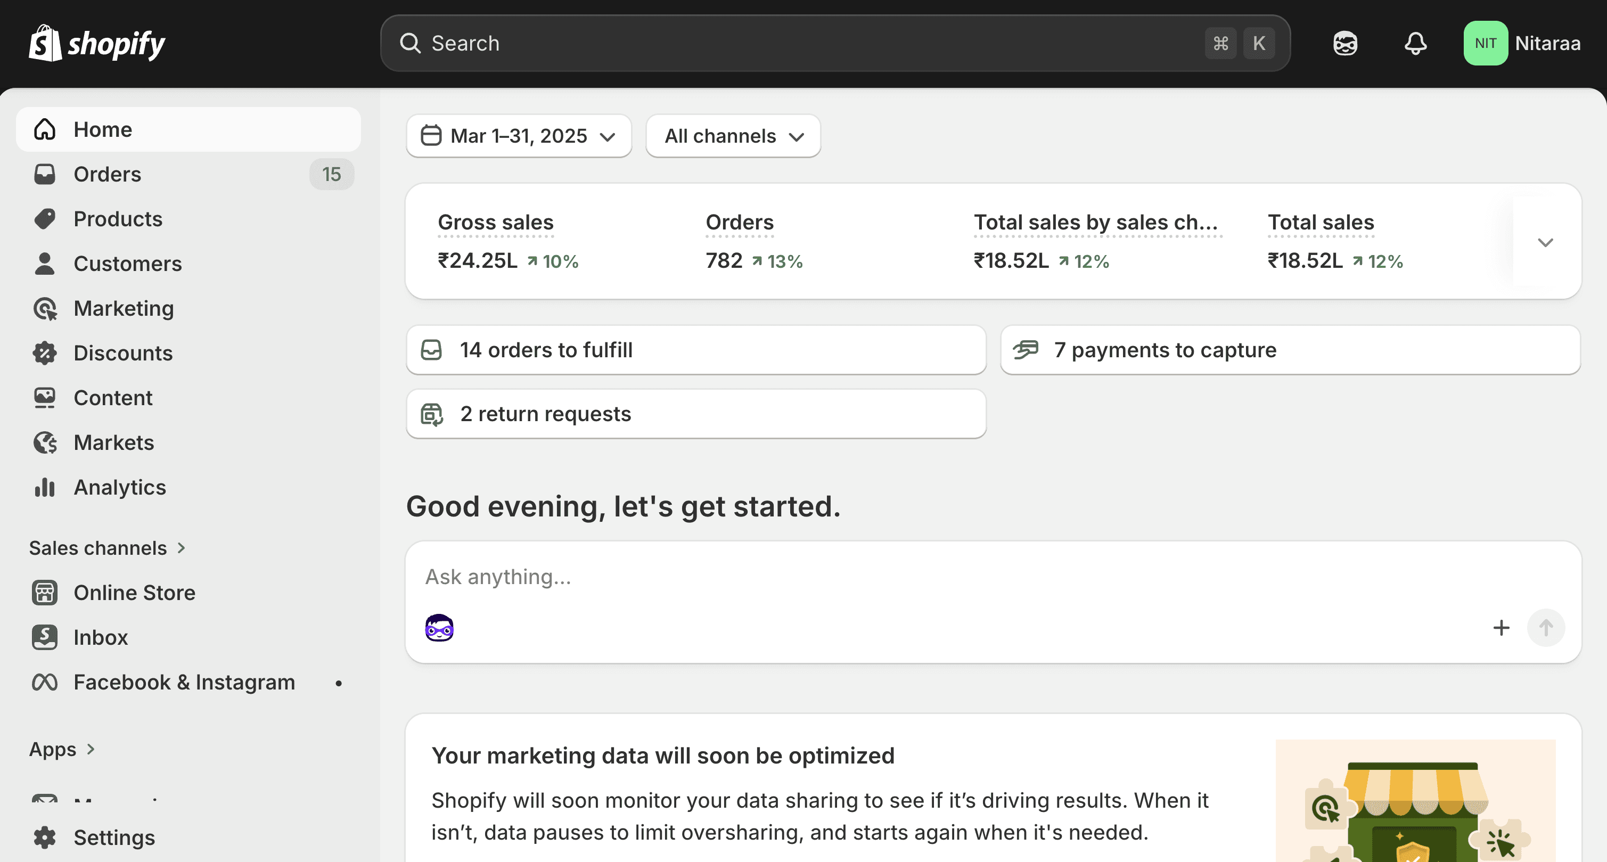Click the Shopify logo
This screenshot has height=862, width=1607.
click(97, 44)
